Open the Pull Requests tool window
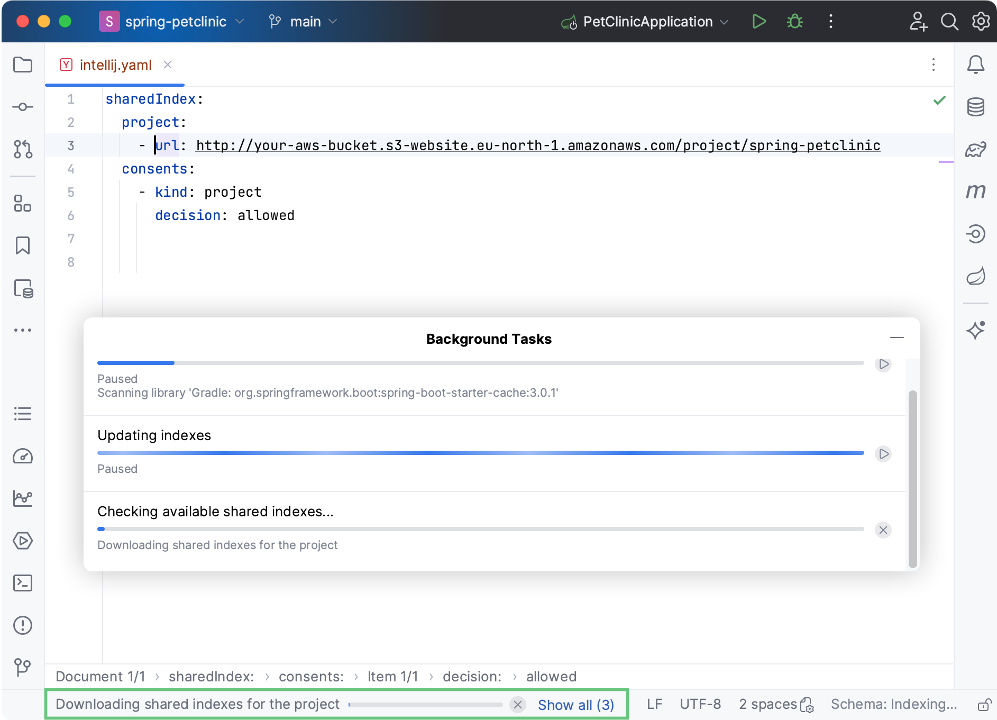The width and height of the screenshot is (997, 720). [23, 150]
